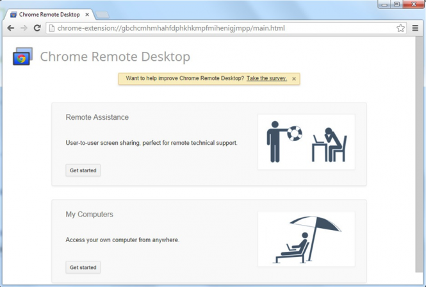Click the page icon in the address bar

[52, 28]
